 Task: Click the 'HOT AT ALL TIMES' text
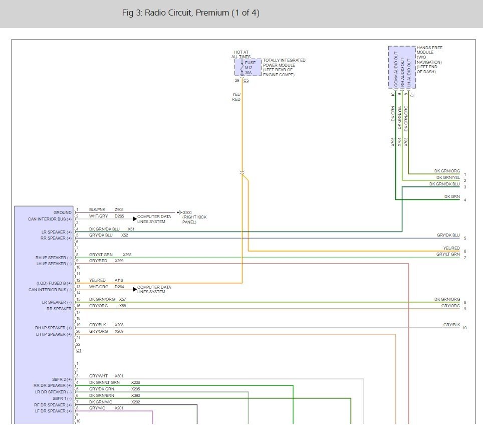coord(240,55)
